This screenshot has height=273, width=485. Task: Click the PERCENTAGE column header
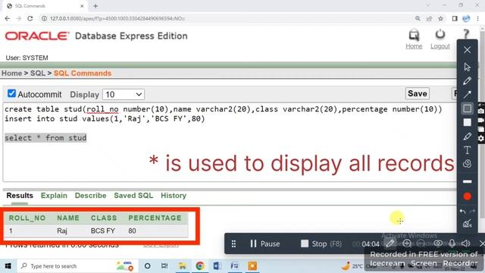click(155, 218)
